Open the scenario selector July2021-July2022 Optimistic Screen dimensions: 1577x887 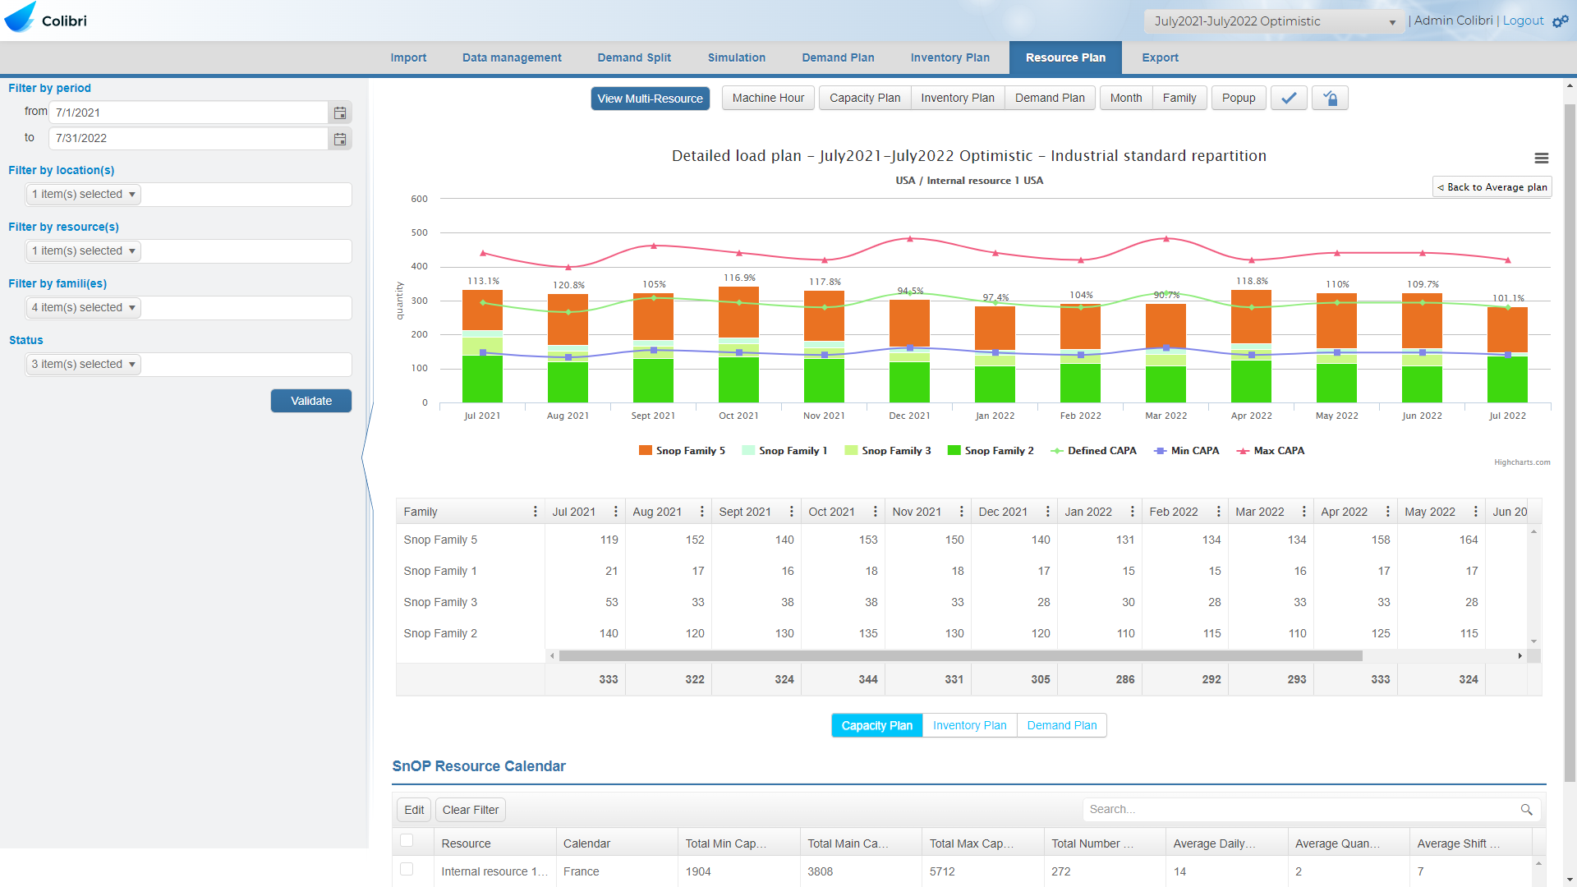pyautogui.click(x=1275, y=22)
